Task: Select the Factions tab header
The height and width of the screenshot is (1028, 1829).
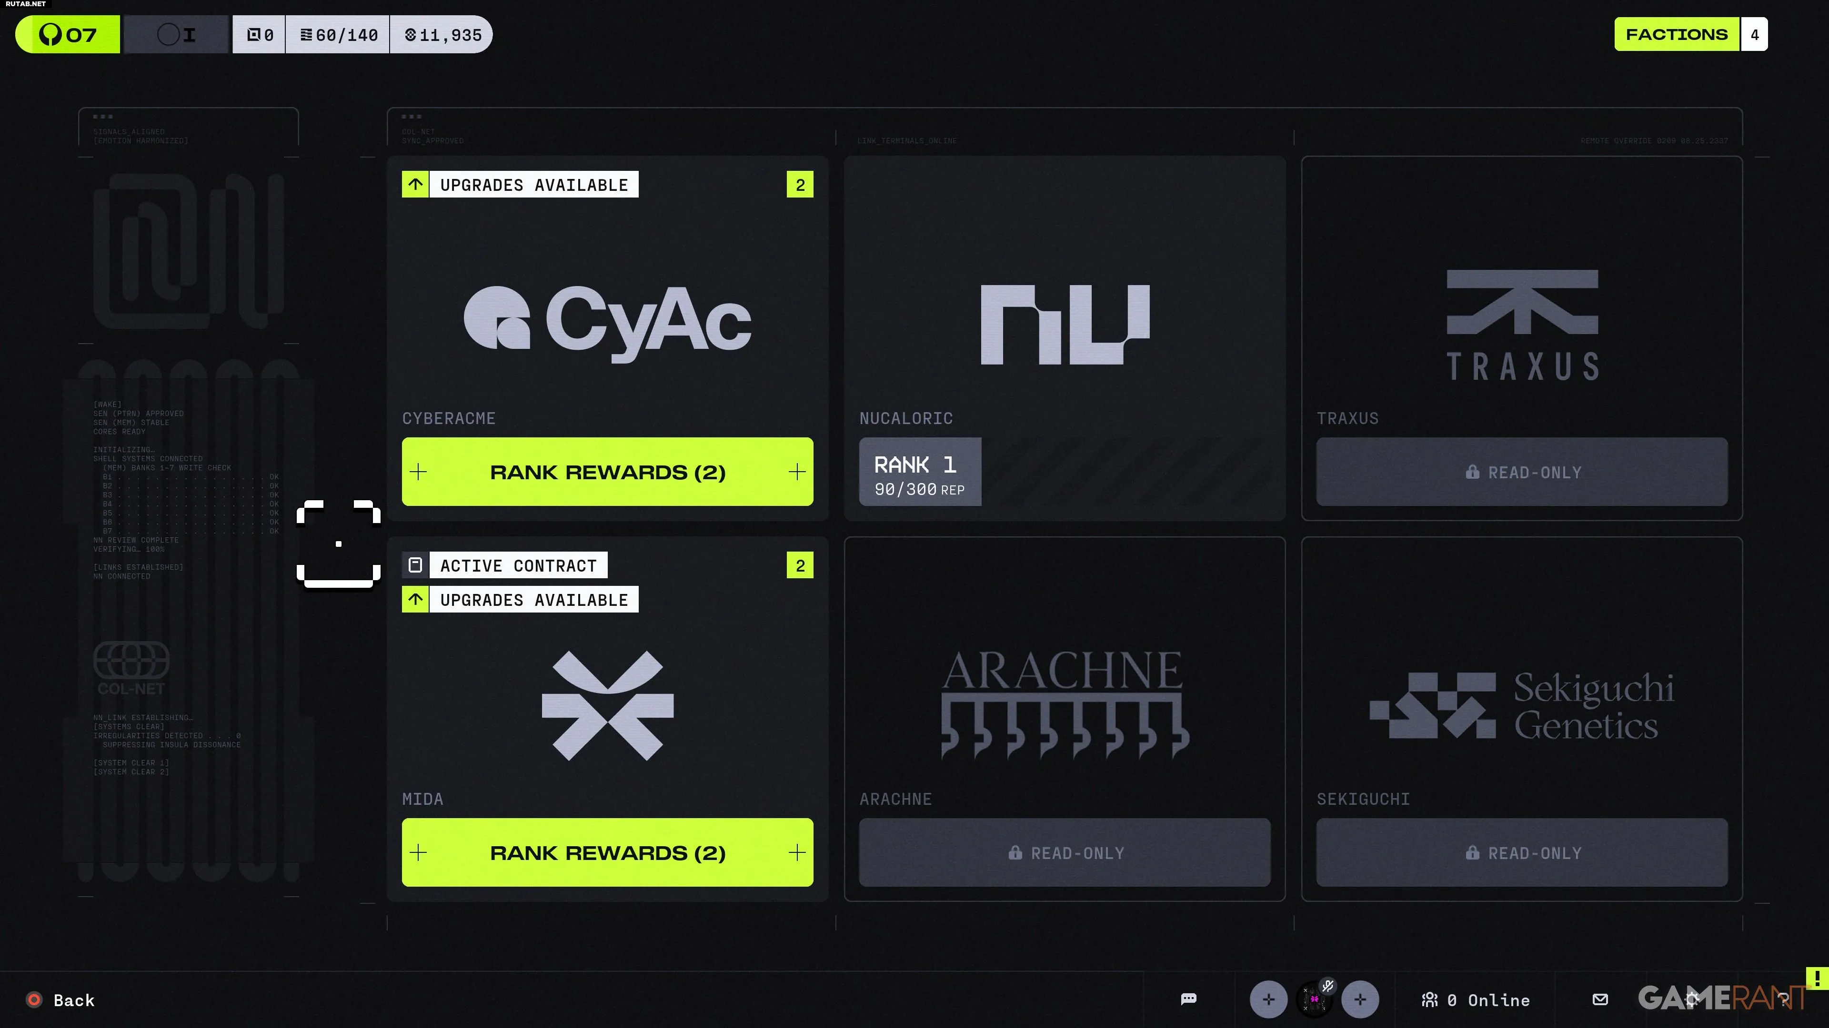Action: coord(1677,35)
